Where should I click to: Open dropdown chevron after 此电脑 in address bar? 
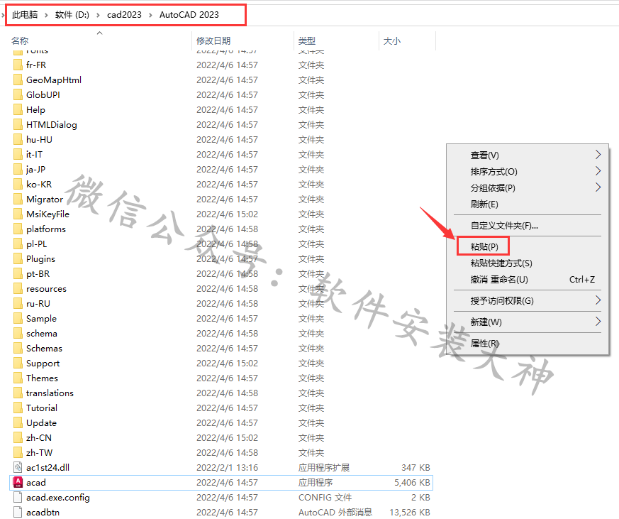tap(46, 15)
